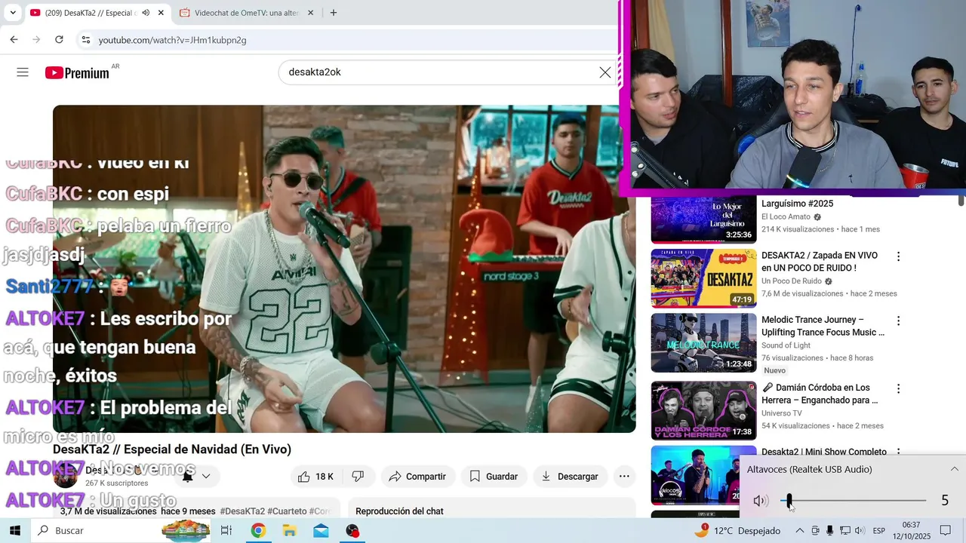The image size is (966, 543).
Task: Open Desakta2 Mini Show Completo title
Action: [824, 452]
